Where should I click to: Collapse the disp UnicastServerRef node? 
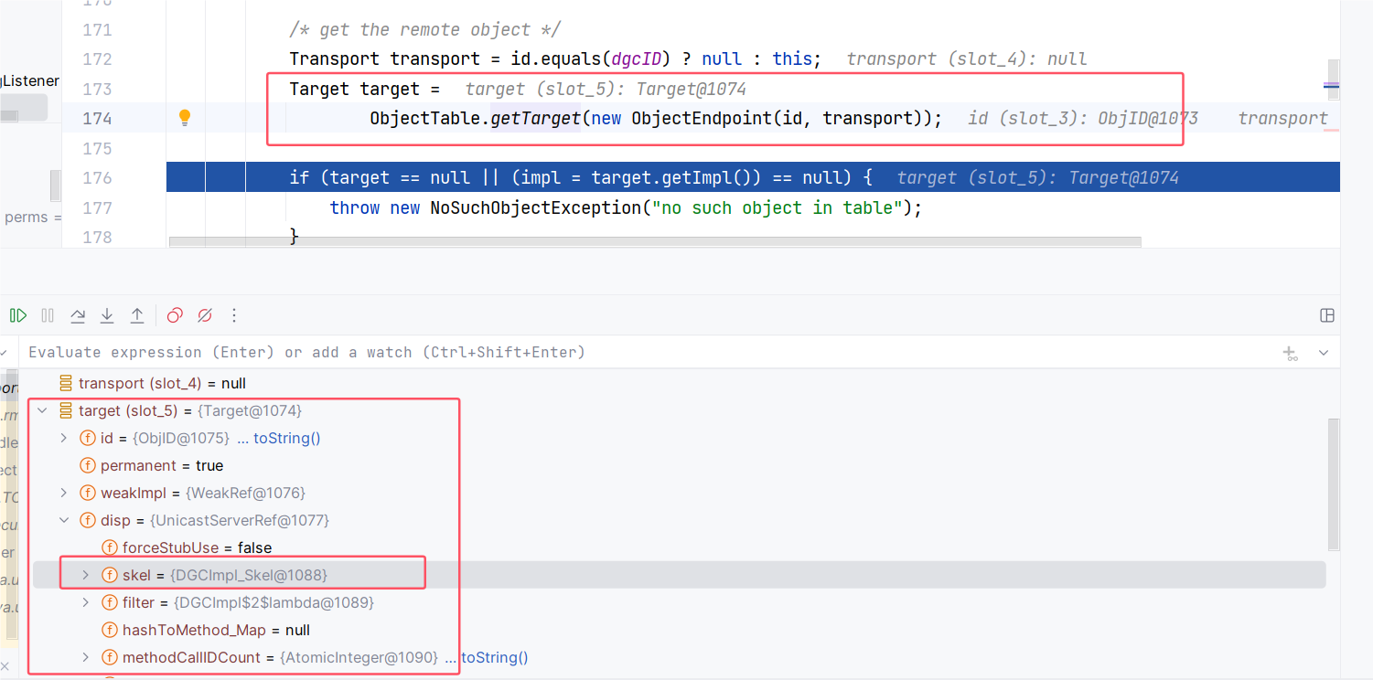[x=64, y=520]
